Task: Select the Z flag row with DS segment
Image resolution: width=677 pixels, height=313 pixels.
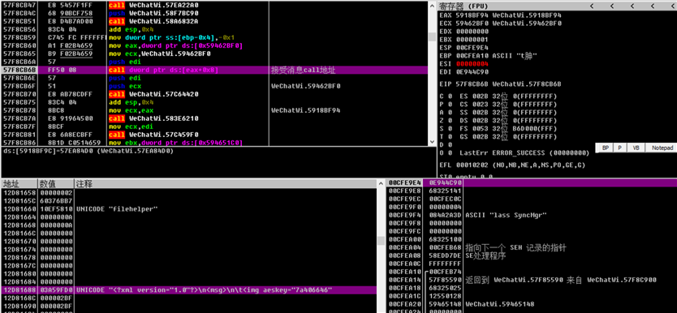Action: tap(498, 120)
